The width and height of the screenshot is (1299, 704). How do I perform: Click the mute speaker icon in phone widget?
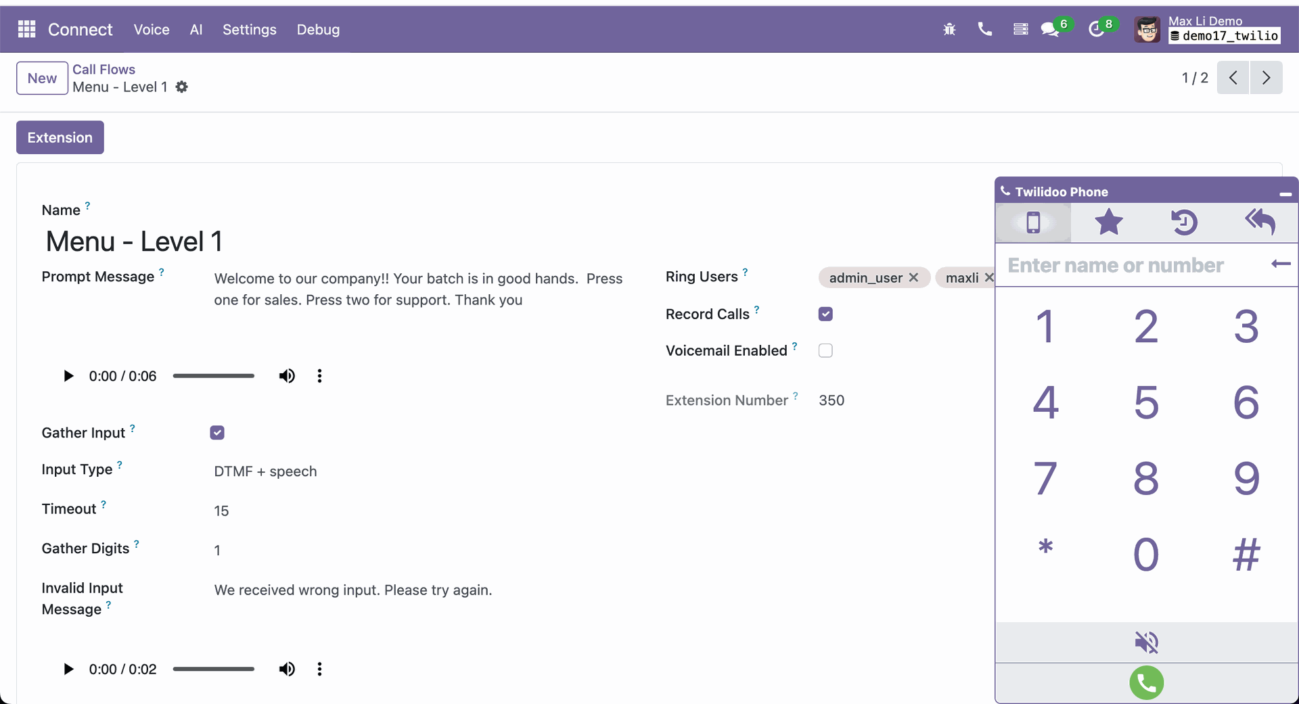point(1146,642)
